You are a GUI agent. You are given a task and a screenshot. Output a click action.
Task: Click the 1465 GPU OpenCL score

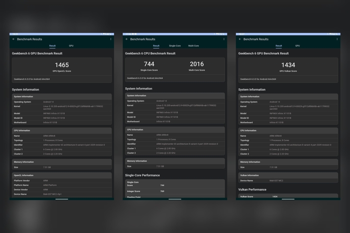click(x=62, y=65)
